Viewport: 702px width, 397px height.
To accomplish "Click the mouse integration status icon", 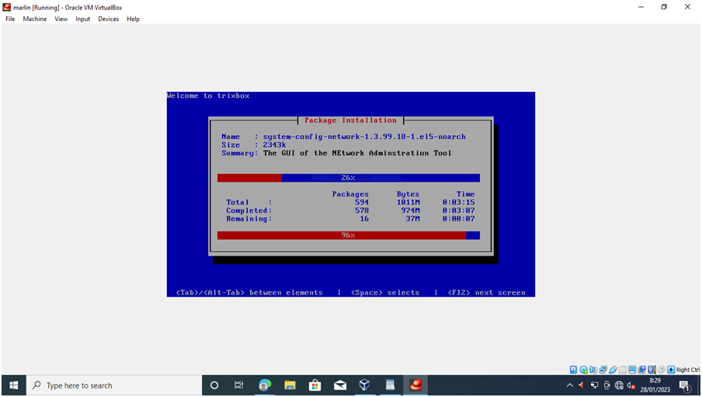I will (662, 370).
